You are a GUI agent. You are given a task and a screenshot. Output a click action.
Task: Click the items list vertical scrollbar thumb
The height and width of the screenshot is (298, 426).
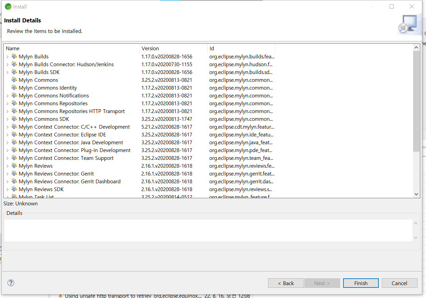[x=416, y=101]
